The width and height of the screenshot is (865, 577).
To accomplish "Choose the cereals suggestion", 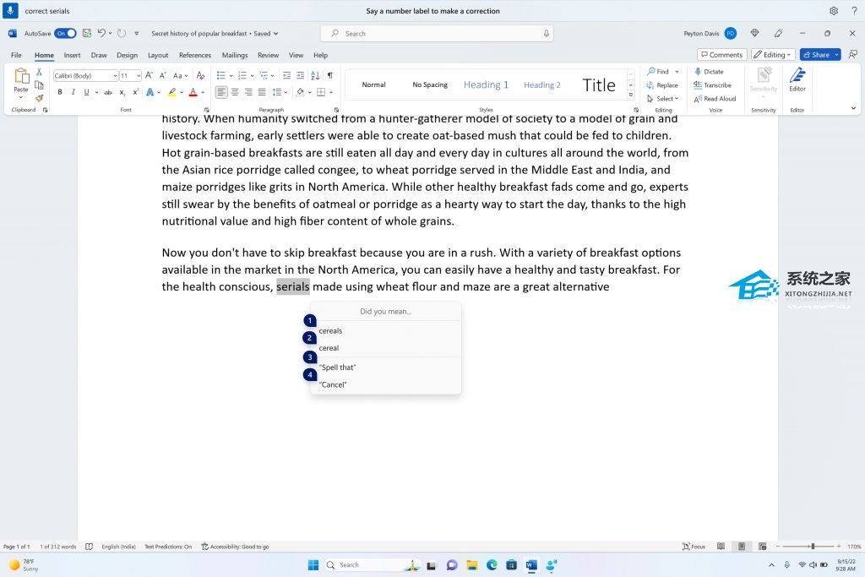I will pyautogui.click(x=330, y=330).
